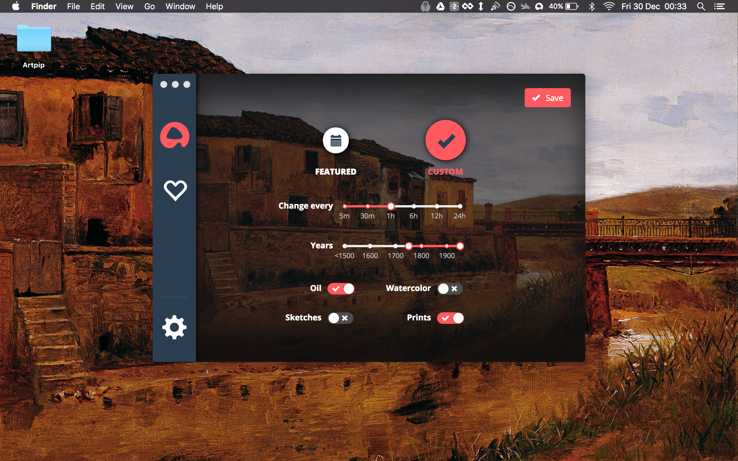Viewport: 738px width, 461px height.
Task: Select the Artpip folder on desktop
Action: pyautogui.click(x=34, y=39)
